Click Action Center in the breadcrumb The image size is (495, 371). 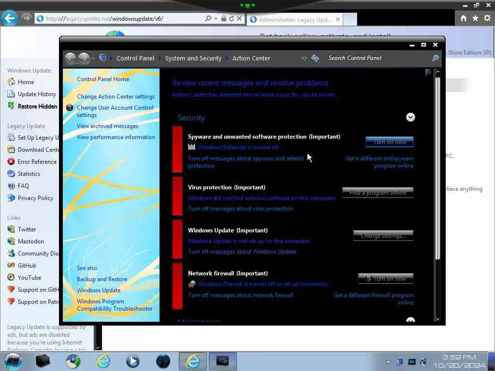(251, 58)
